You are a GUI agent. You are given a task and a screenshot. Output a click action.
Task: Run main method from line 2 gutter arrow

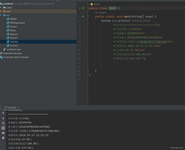coord(83,16)
